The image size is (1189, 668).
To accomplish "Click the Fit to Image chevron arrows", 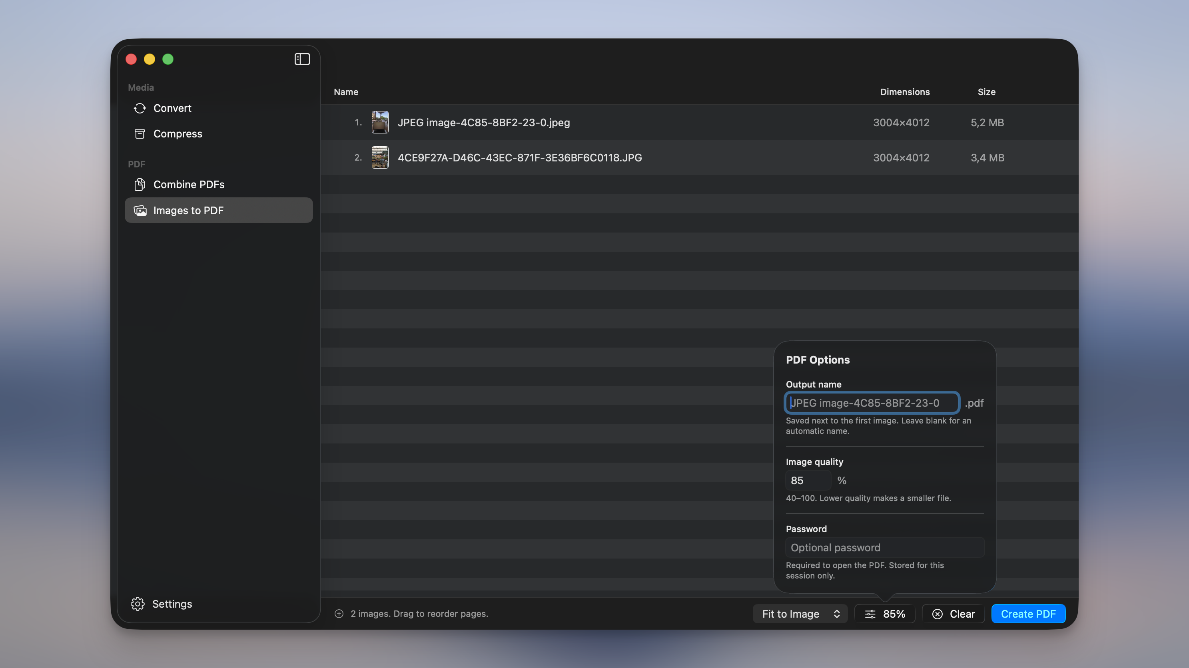I will click(836, 614).
